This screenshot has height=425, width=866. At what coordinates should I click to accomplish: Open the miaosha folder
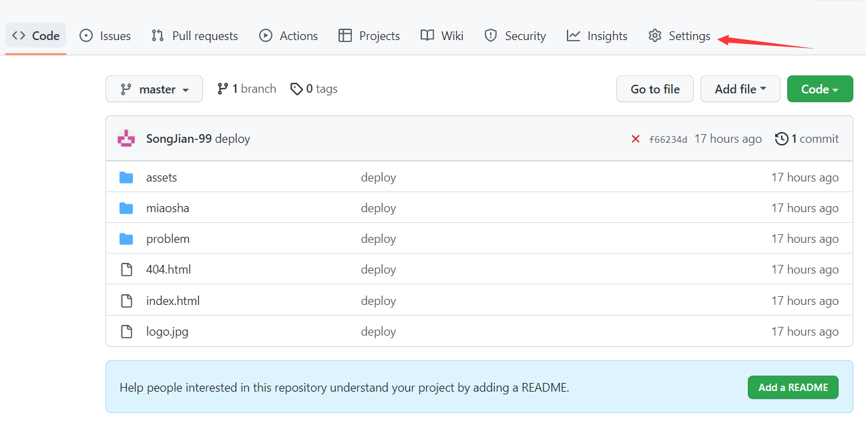168,208
